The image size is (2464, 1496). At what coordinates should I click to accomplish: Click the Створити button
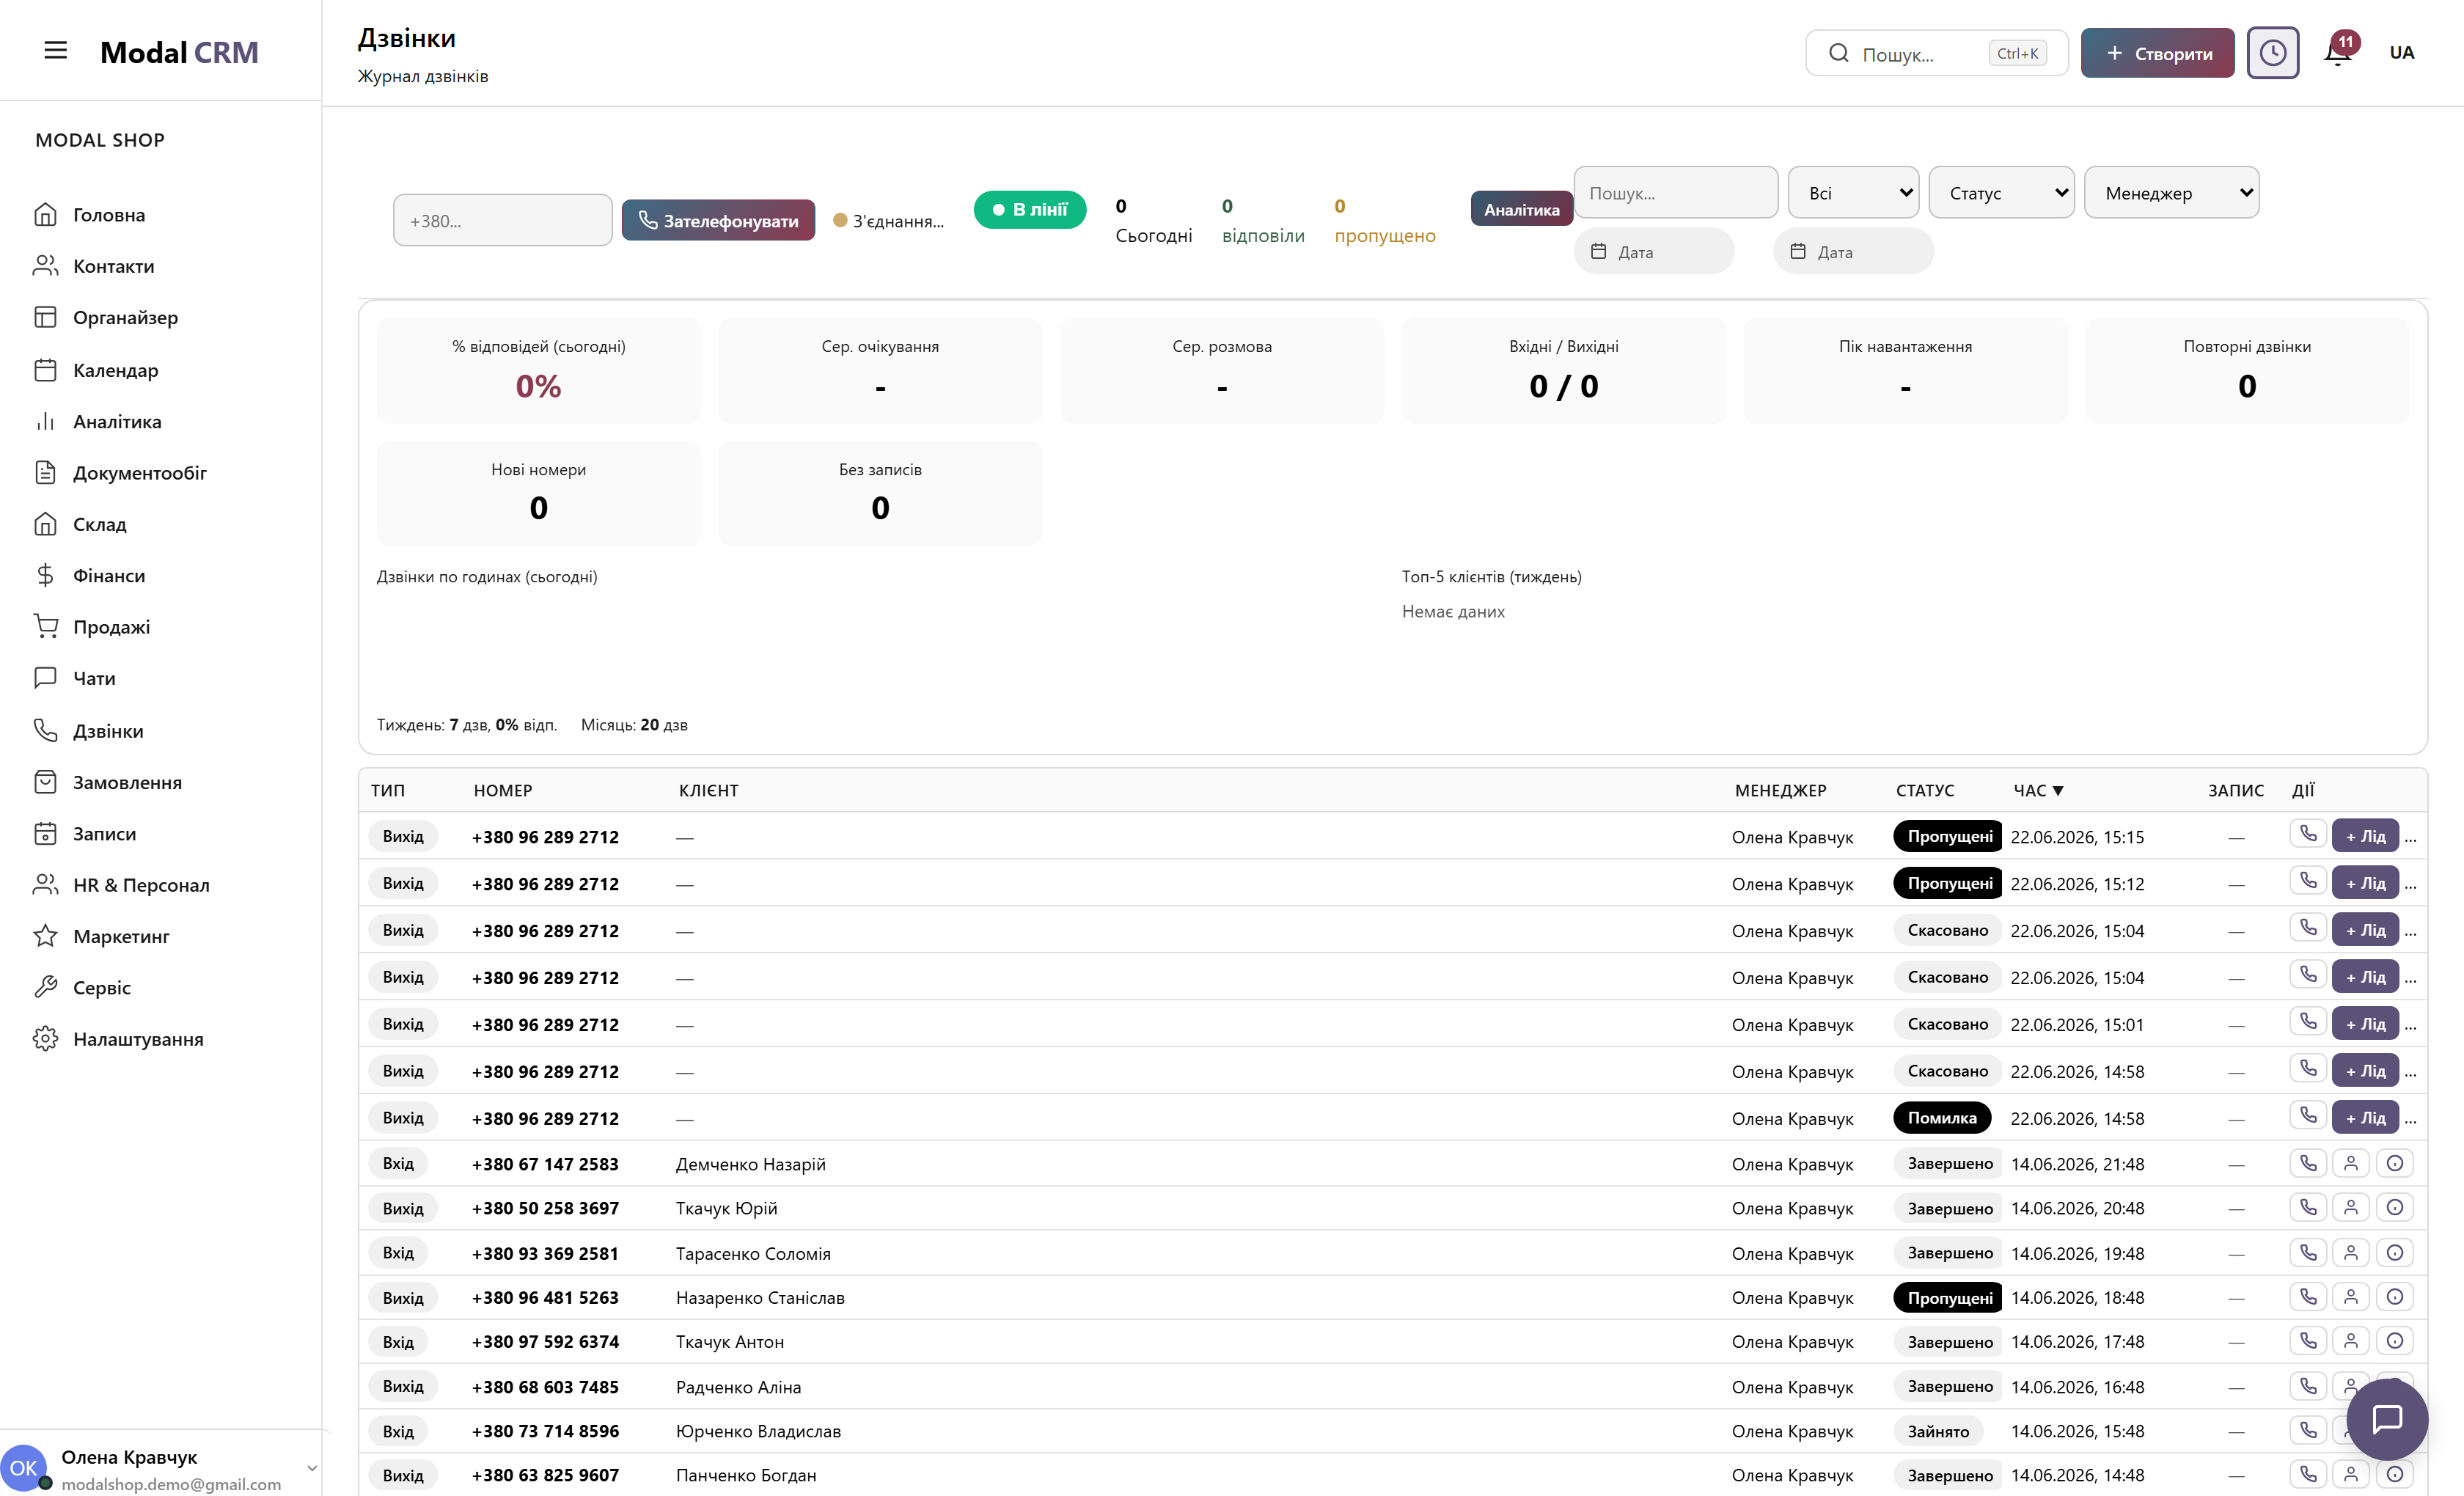(2157, 53)
